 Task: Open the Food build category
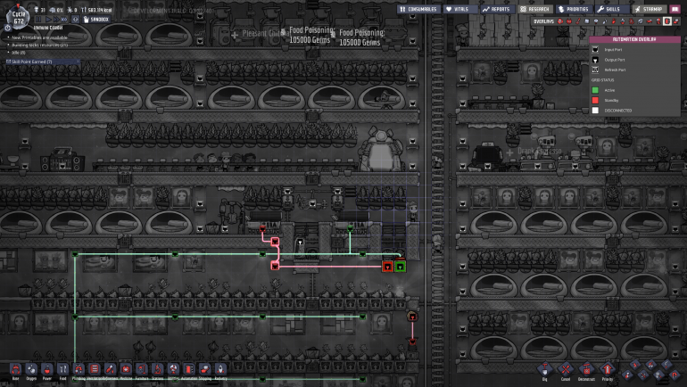[62, 370]
